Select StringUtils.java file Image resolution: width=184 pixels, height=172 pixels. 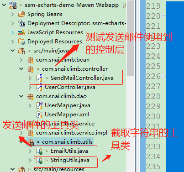coord(70,160)
